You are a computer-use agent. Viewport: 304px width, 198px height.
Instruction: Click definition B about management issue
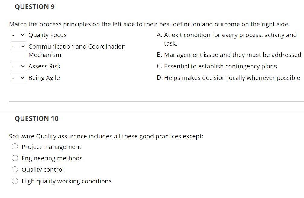(x=229, y=55)
